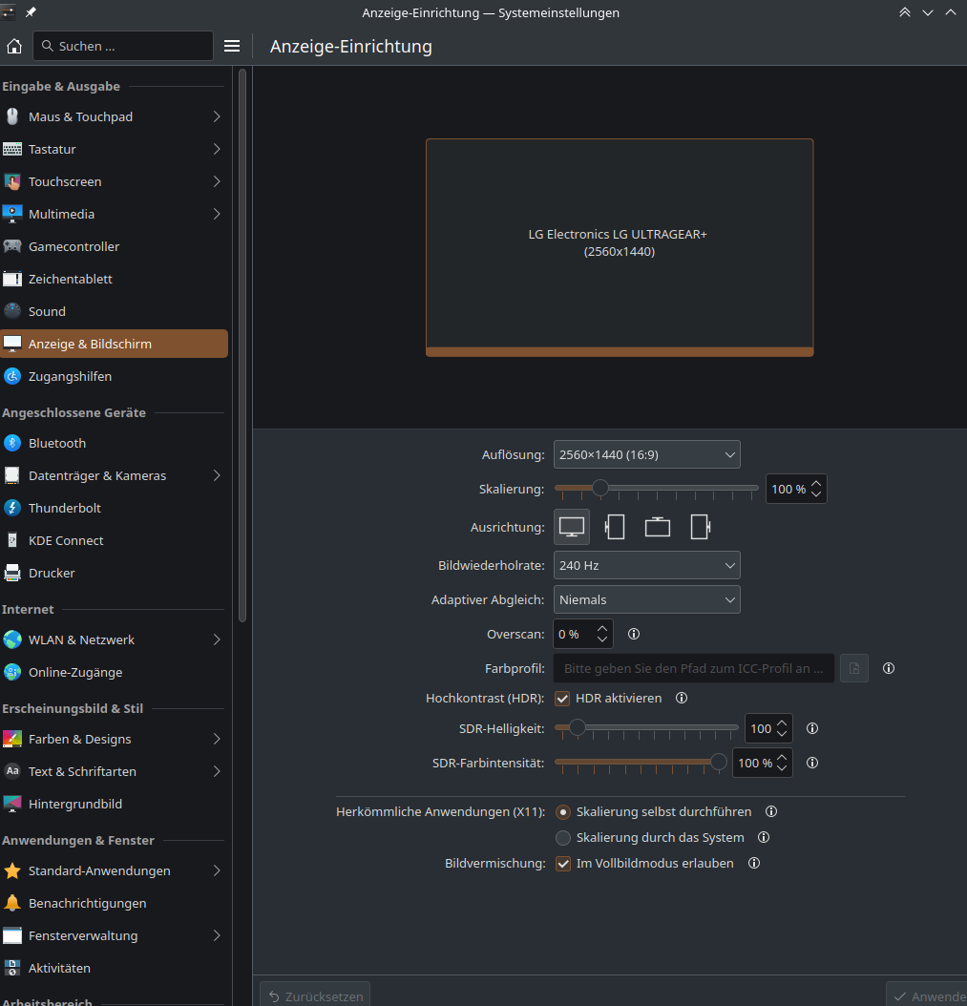Click the Skalierung slider handle

tap(600, 488)
